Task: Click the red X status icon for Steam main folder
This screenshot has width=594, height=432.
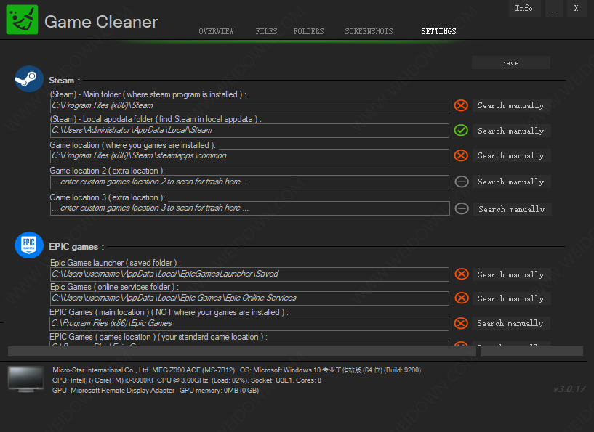Action: click(461, 105)
